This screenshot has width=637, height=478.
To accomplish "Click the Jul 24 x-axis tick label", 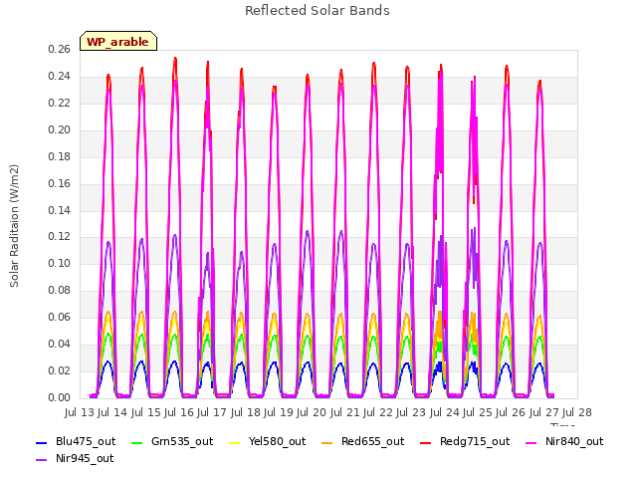I will click(445, 412).
